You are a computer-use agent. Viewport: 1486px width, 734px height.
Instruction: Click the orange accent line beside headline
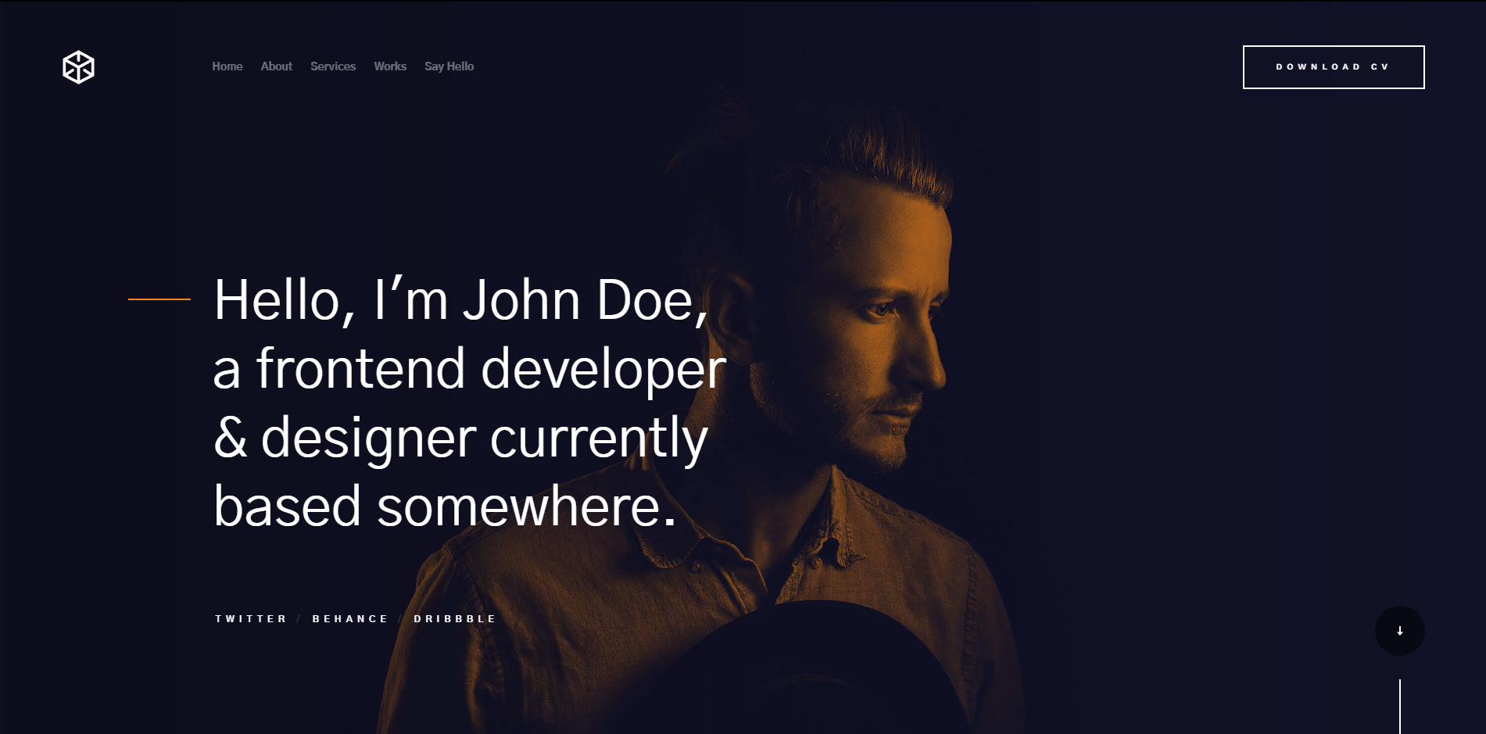click(x=159, y=299)
